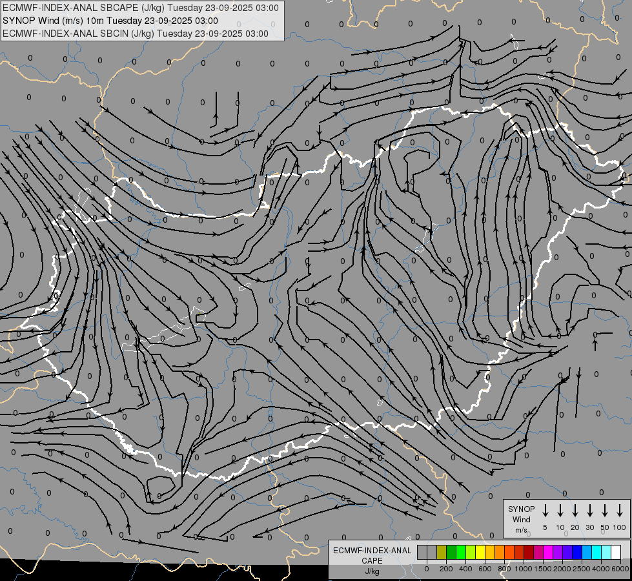The width and height of the screenshot is (632, 581).
Task: Click the '200' CAPE scale value
Action: (446, 569)
